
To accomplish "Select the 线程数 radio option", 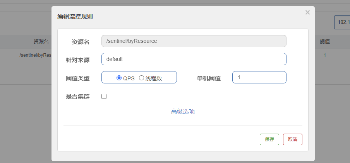I will (142, 78).
